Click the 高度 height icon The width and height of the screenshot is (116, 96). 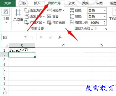coord(72,17)
